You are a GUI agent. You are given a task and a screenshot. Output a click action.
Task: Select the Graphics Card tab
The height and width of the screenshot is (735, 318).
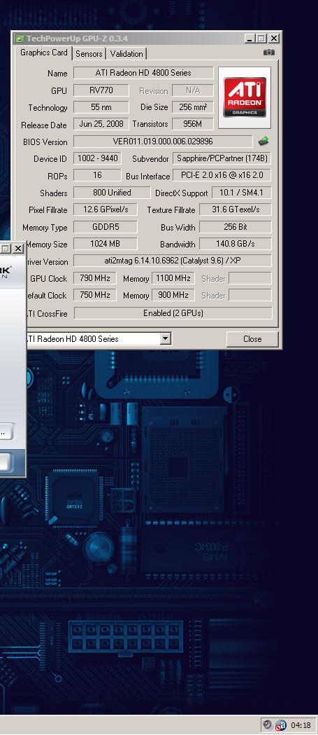pos(43,53)
